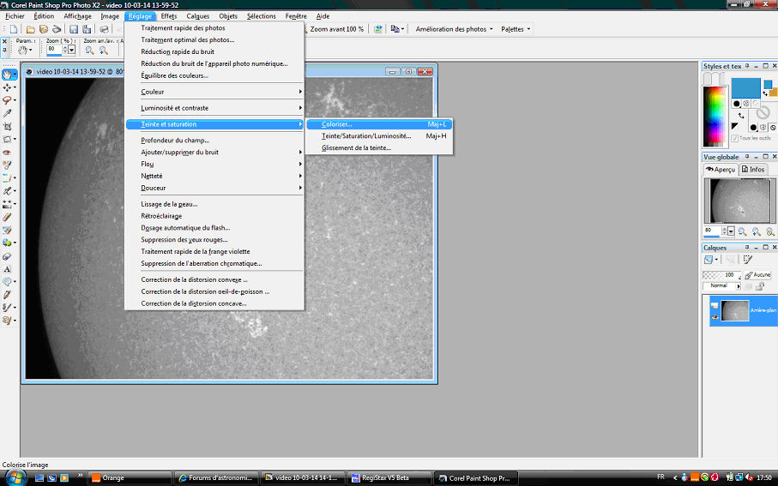Swap foreground and background materials
The width and height of the screenshot is (778, 486).
point(741,116)
